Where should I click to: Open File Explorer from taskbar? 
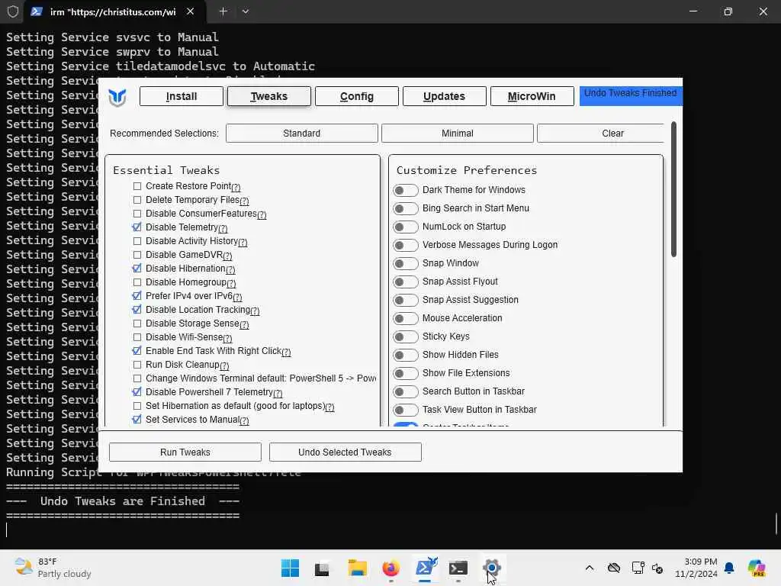357,568
